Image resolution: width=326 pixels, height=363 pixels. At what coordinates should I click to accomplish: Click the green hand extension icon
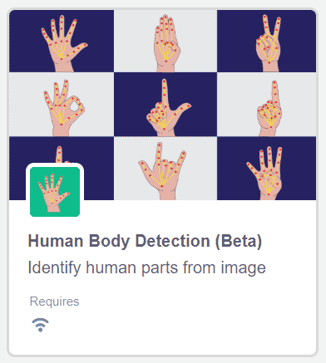55,192
